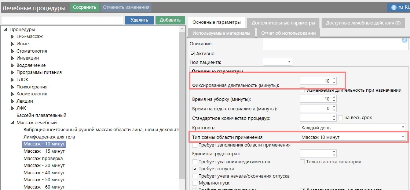Image resolution: width=410 pixels, height=190 pixels.
Task: Collapse the Массаж лечебный tree node
Action: [x=12, y=123]
